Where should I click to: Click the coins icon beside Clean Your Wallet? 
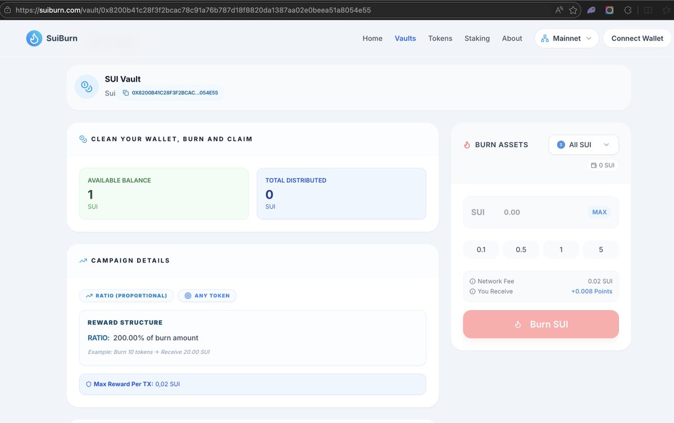point(83,139)
